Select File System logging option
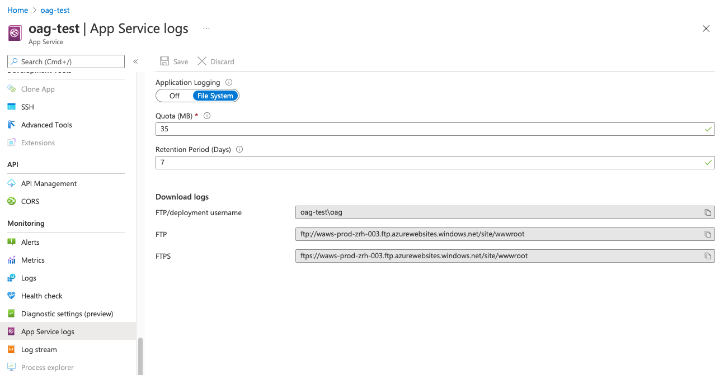This screenshot has height=375, width=724. [215, 96]
